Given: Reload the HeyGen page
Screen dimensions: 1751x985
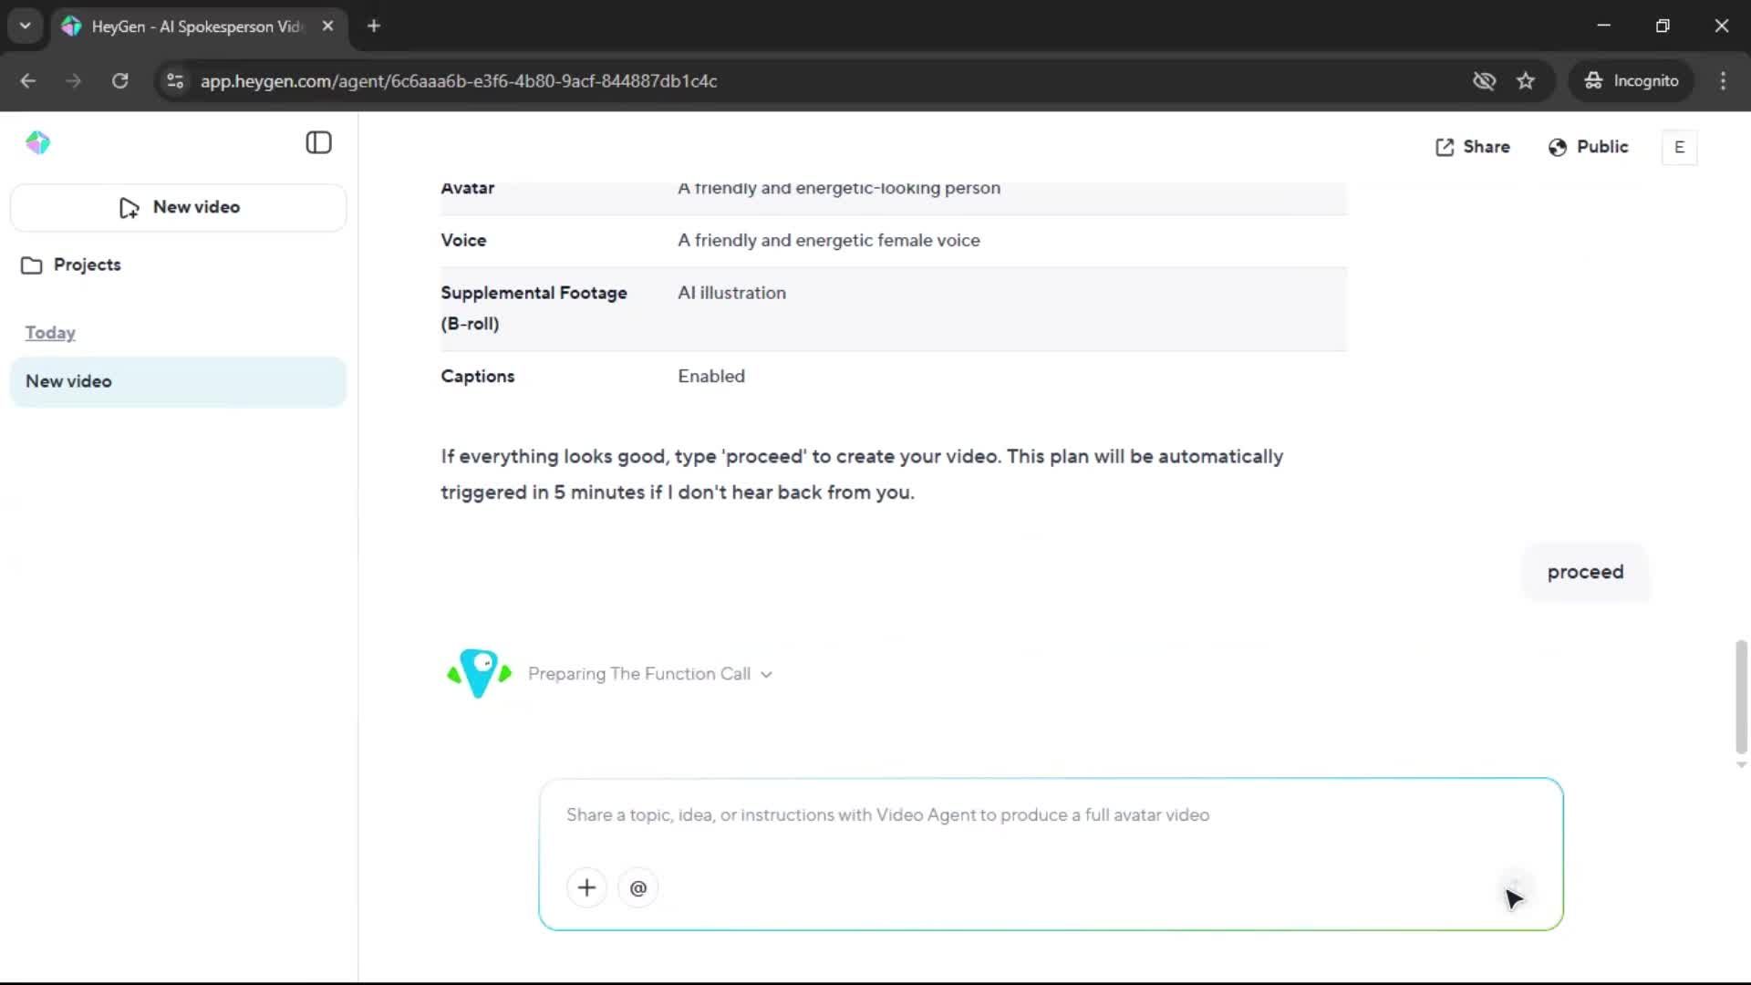Looking at the screenshot, I should click(119, 81).
